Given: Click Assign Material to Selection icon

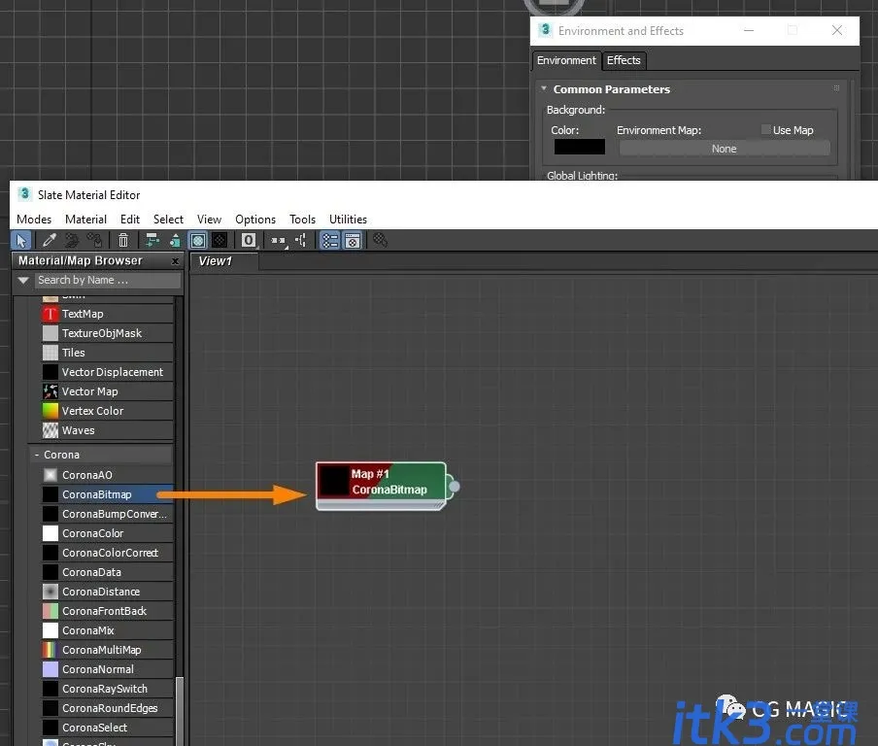Looking at the screenshot, I should tap(94, 241).
